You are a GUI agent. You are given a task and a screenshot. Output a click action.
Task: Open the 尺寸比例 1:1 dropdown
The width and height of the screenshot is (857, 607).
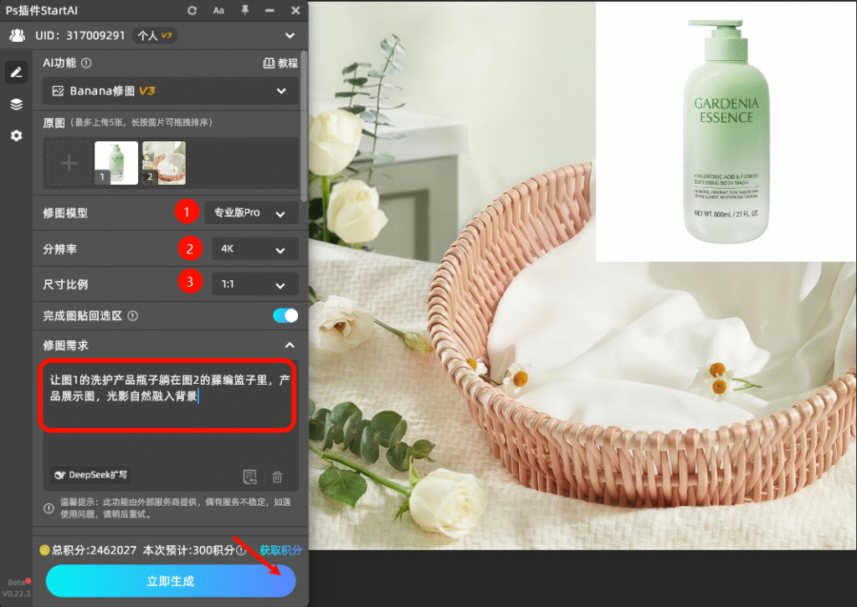[x=254, y=283]
